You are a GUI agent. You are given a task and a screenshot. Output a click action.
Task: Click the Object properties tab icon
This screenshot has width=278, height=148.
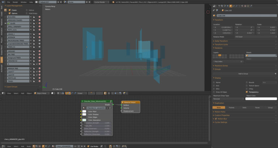coord(231,6)
